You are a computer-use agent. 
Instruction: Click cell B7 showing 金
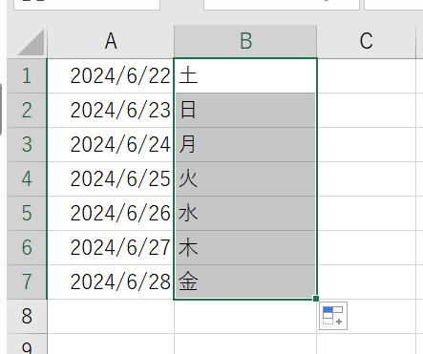pyautogui.click(x=245, y=281)
